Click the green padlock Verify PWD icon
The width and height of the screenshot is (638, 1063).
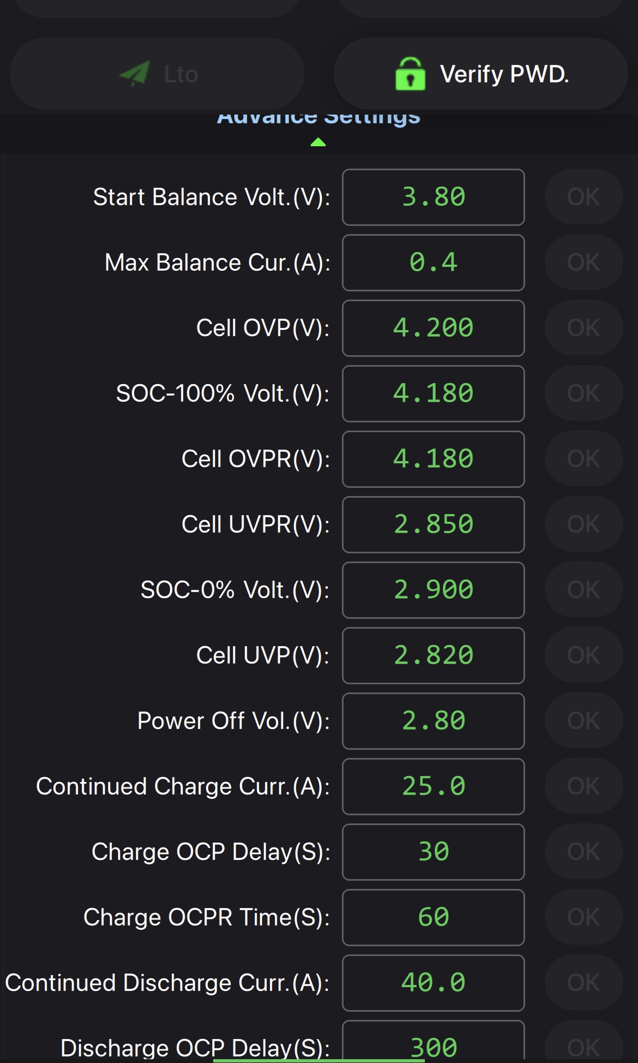point(410,74)
